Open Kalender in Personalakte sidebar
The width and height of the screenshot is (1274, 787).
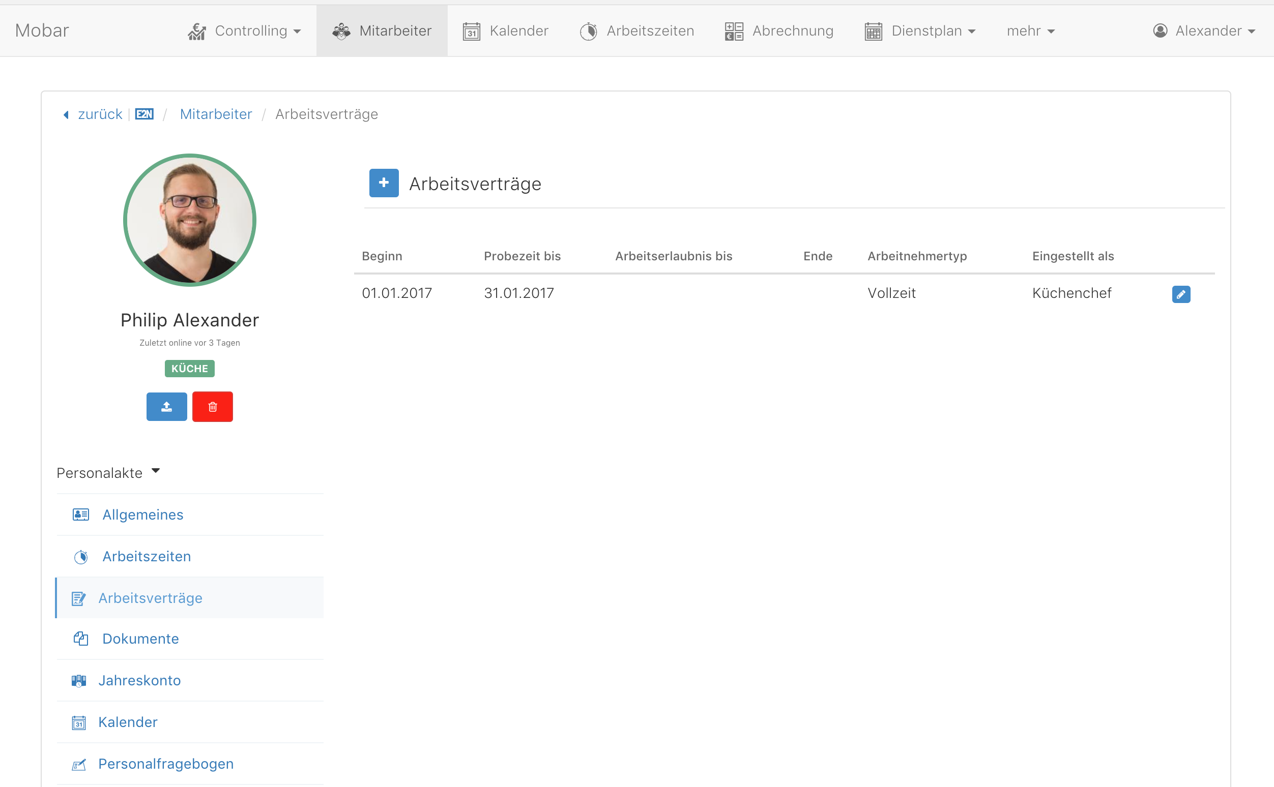[x=190, y=722]
